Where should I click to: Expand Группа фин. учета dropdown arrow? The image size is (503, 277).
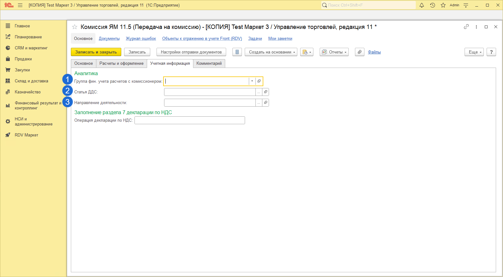(252, 81)
